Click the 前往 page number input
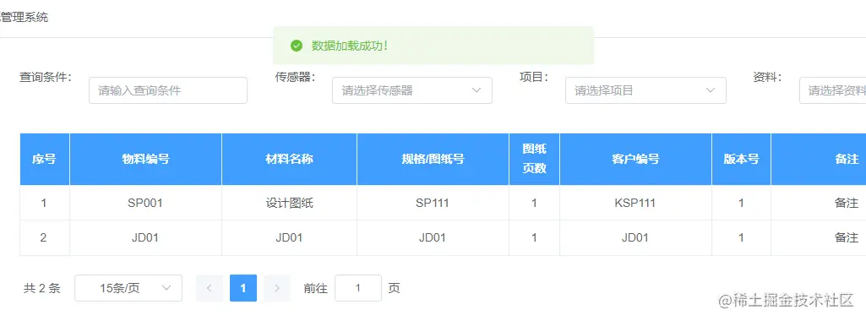 (358, 288)
